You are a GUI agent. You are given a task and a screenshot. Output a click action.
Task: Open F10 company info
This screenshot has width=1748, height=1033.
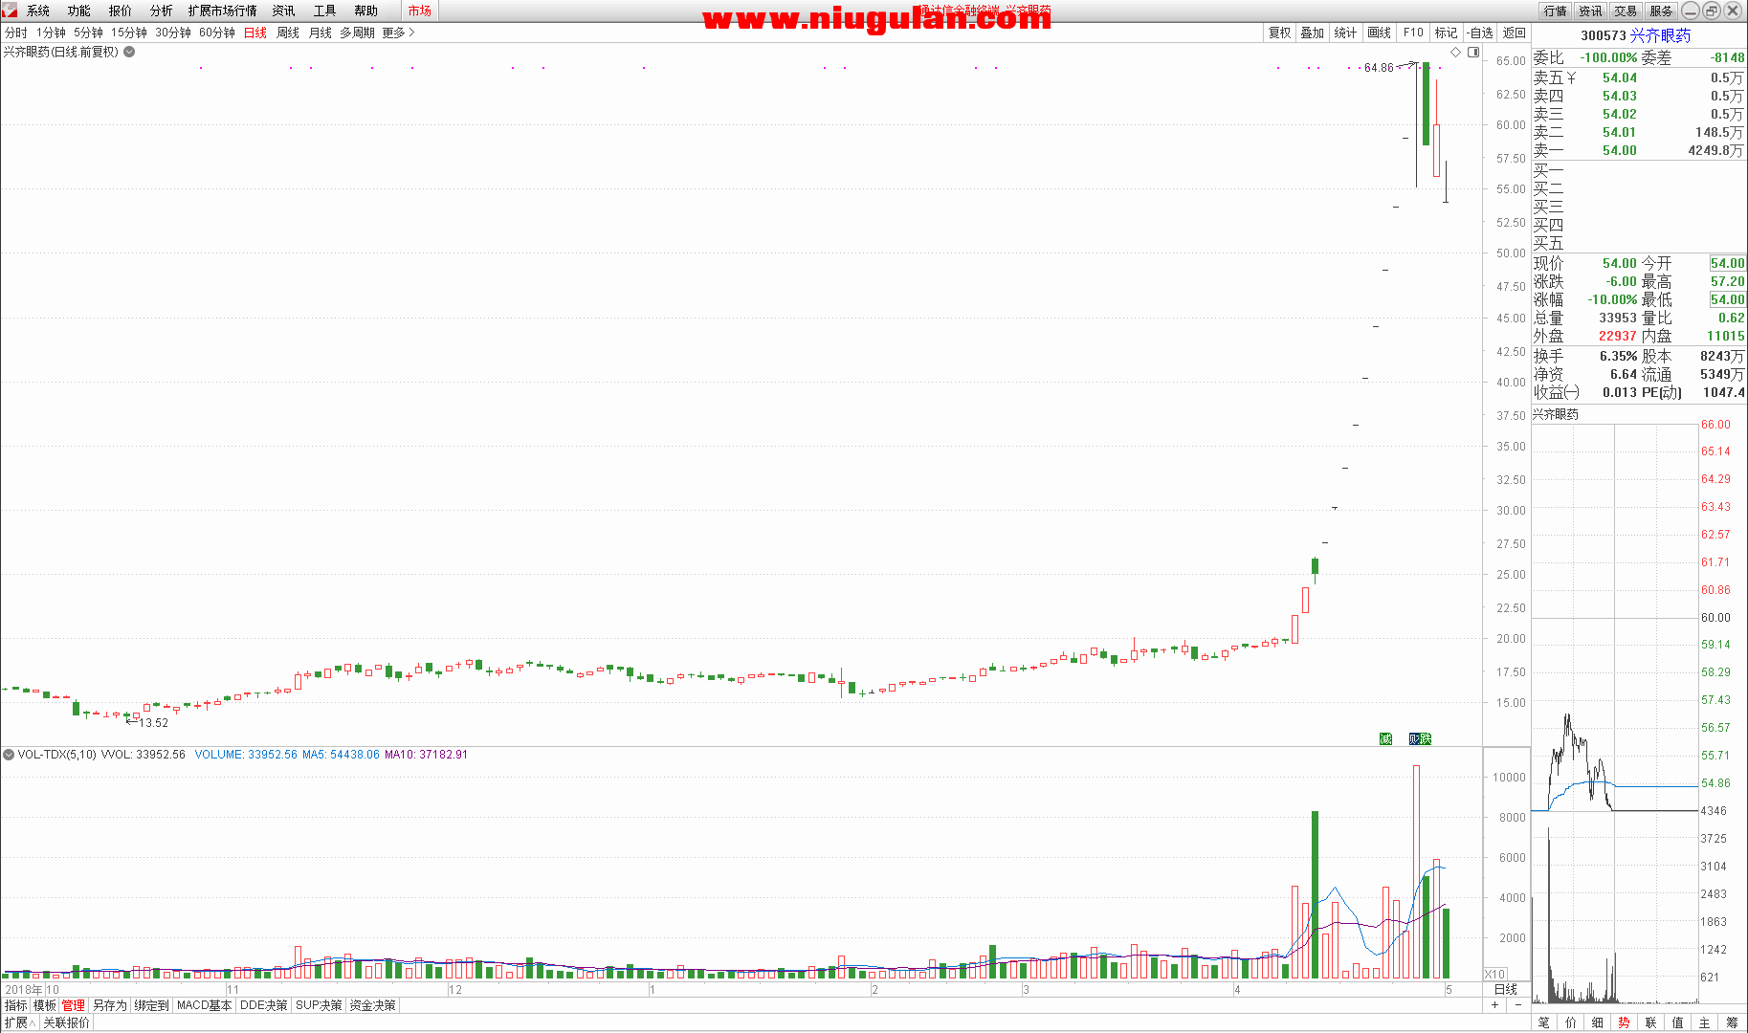tap(1413, 33)
